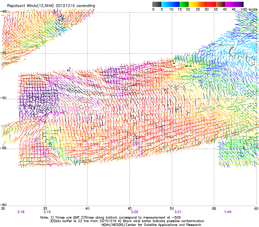Screen dimensions: 259x227
Task: Click the latitude label '-40'
Action: pyautogui.click(x=3, y=12)
